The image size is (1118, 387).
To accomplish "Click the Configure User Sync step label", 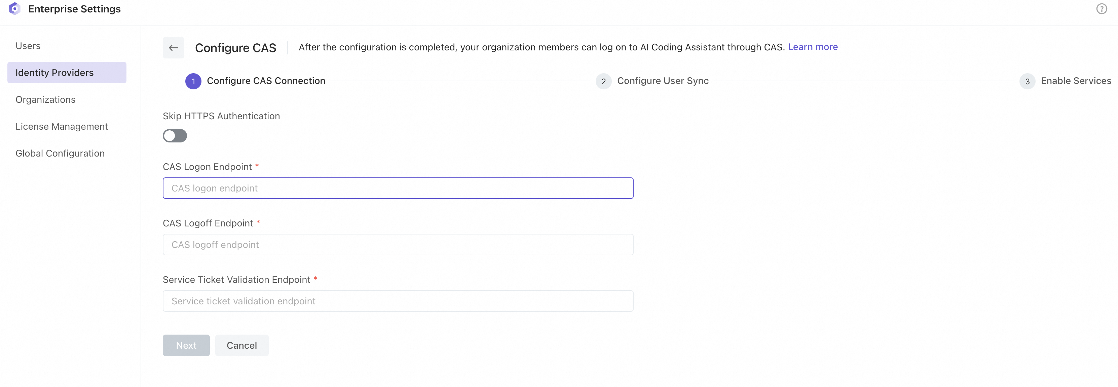I will [x=662, y=81].
